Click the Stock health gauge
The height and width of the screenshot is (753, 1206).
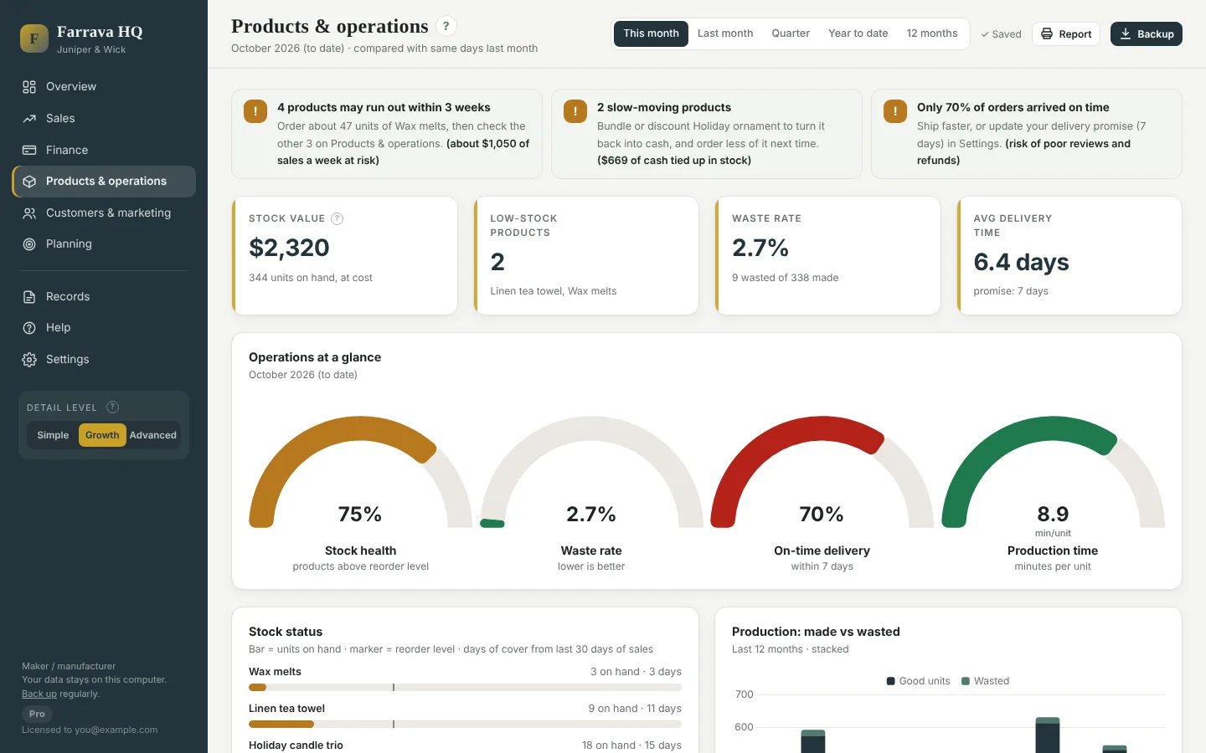360,473
